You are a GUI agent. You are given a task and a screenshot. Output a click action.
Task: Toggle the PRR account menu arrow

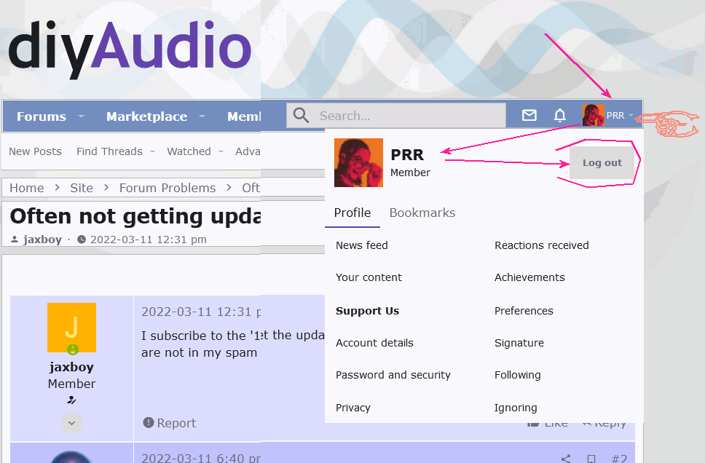[631, 116]
